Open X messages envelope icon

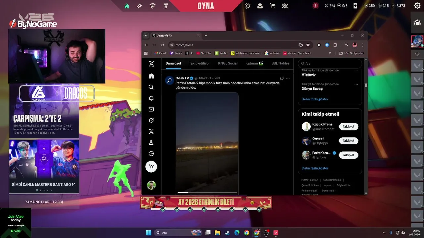pos(151,109)
